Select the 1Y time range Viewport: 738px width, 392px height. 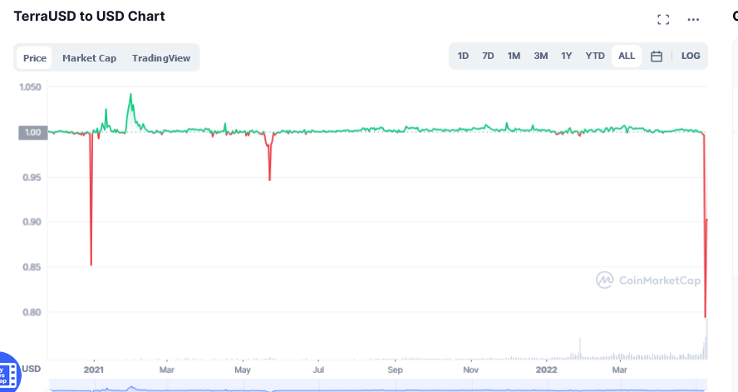point(567,56)
